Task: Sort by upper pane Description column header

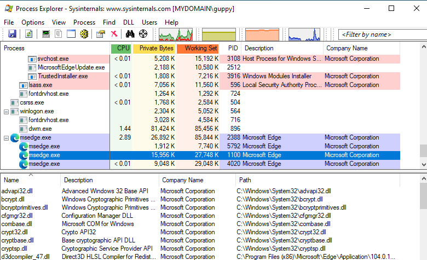Action: point(282,48)
